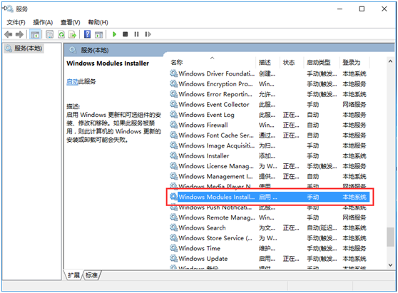Viewport: 398px width, 293px height.
Task: Click the Windows Event Log gear icon
Action: click(x=173, y=115)
